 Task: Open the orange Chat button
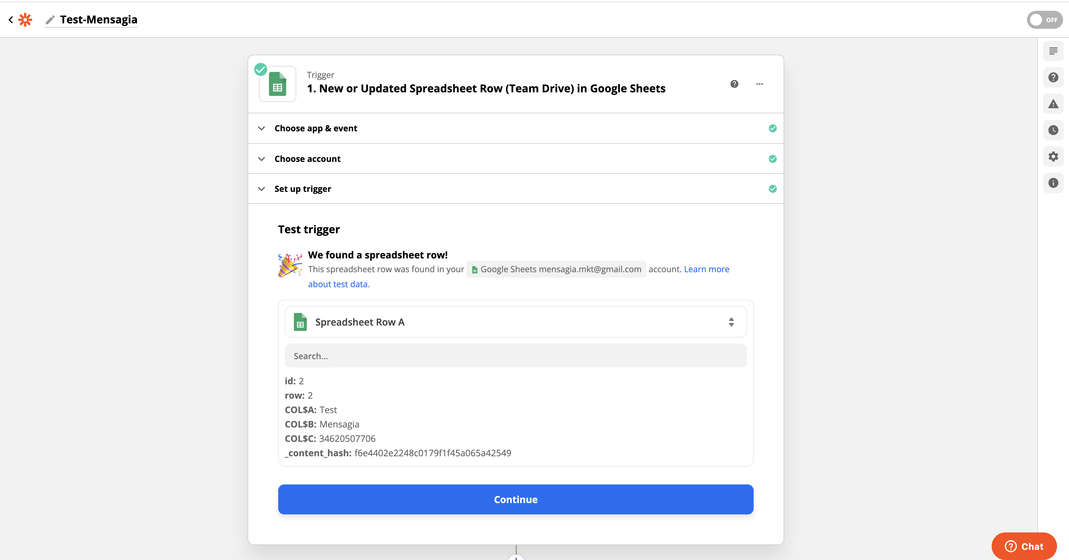pyautogui.click(x=1024, y=546)
